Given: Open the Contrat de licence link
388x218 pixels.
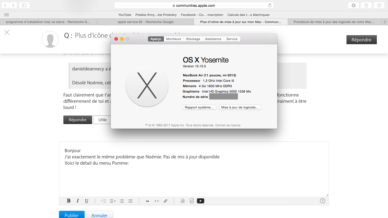Looking at the screenshot, I should (228, 125).
